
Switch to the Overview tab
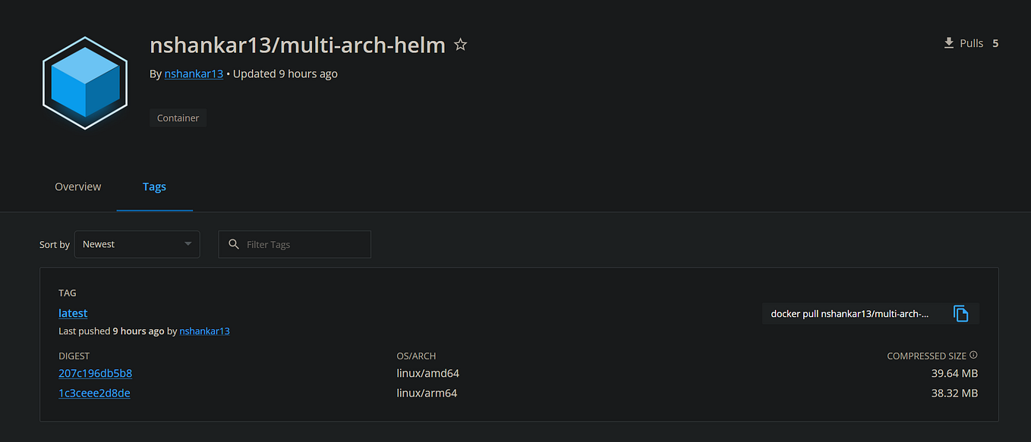(77, 187)
